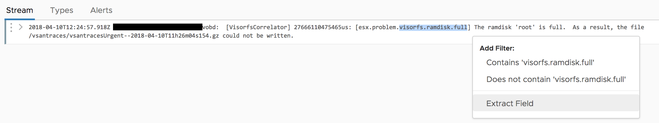Click the 'Add Filter:' heading in the popup
This screenshot has width=659, height=123.
click(497, 48)
